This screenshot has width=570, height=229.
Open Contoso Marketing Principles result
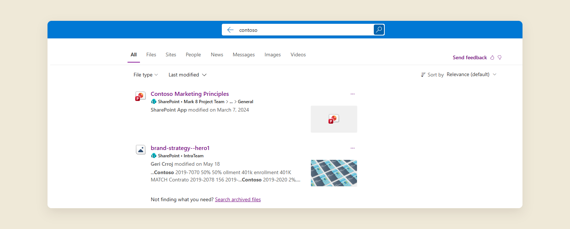pyautogui.click(x=190, y=94)
